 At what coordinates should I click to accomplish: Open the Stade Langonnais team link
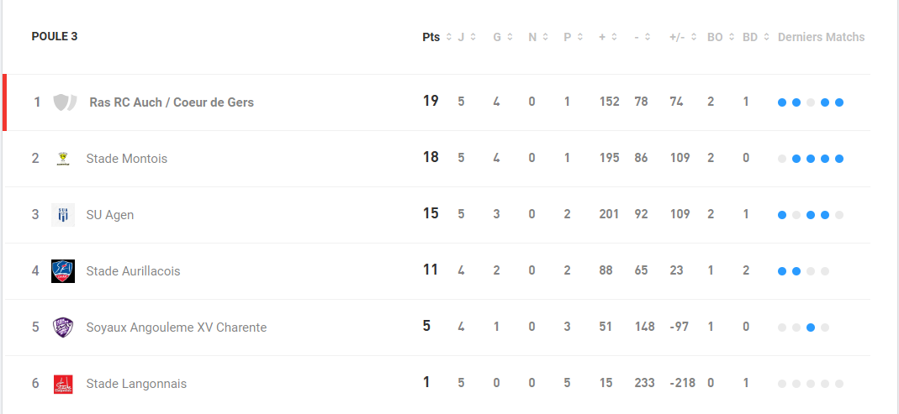136,384
